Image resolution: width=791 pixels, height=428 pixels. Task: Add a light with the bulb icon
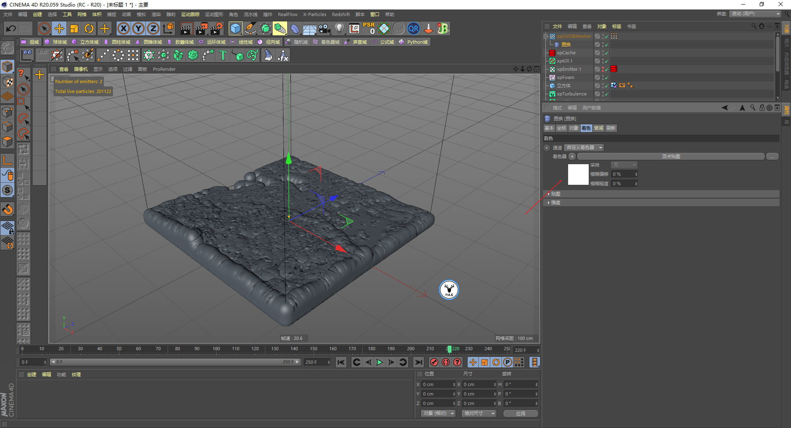click(x=339, y=28)
